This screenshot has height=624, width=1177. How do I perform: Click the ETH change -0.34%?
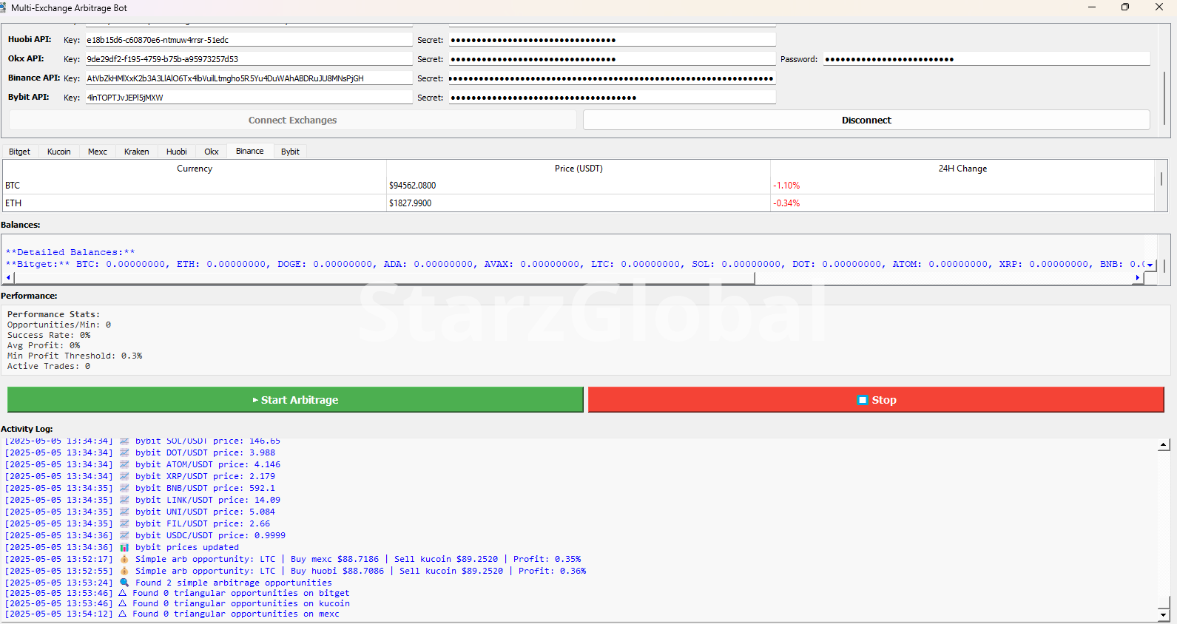[786, 203]
